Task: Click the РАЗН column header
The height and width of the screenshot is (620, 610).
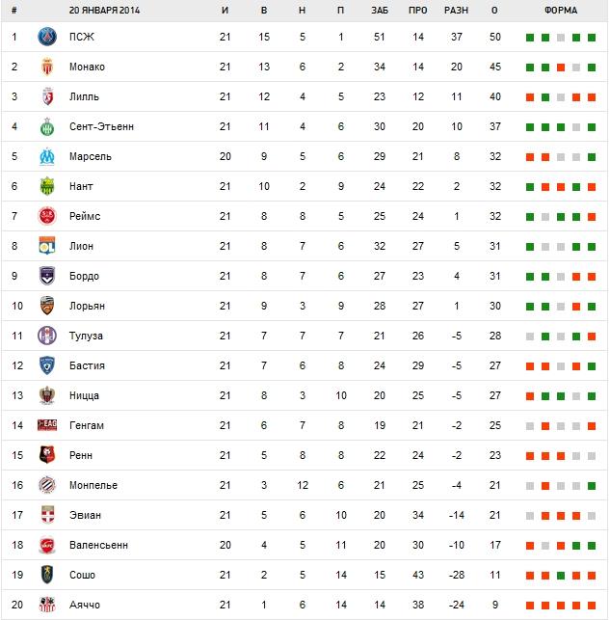Action: (456, 11)
